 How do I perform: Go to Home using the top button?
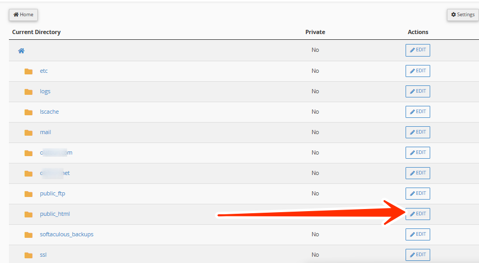23,15
